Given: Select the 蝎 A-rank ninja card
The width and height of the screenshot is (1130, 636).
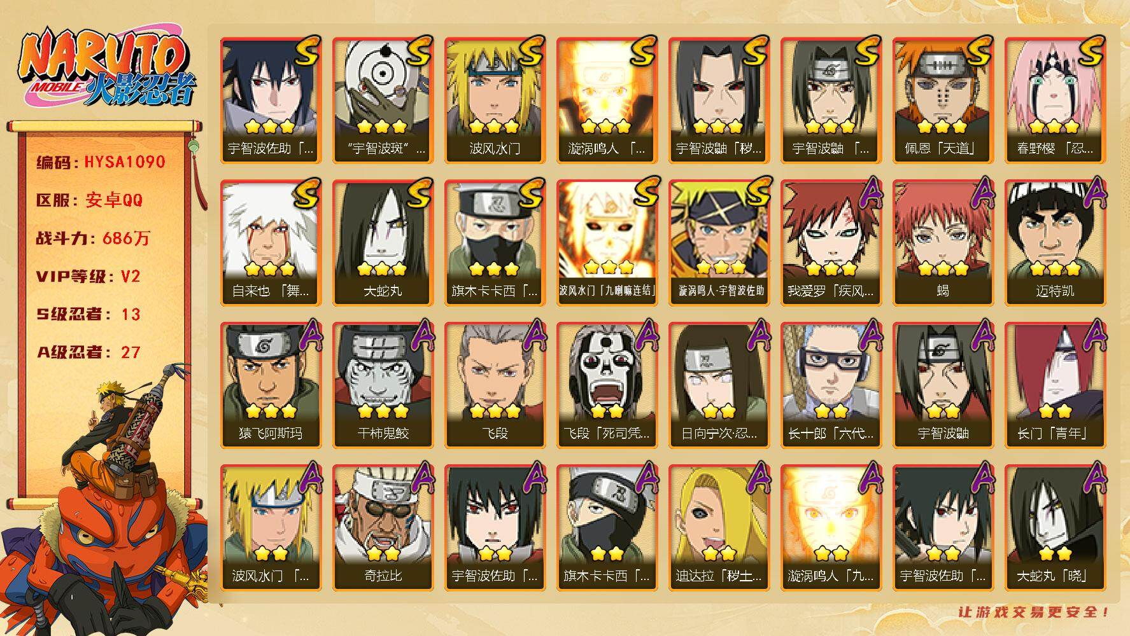Looking at the screenshot, I should [x=943, y=243].
